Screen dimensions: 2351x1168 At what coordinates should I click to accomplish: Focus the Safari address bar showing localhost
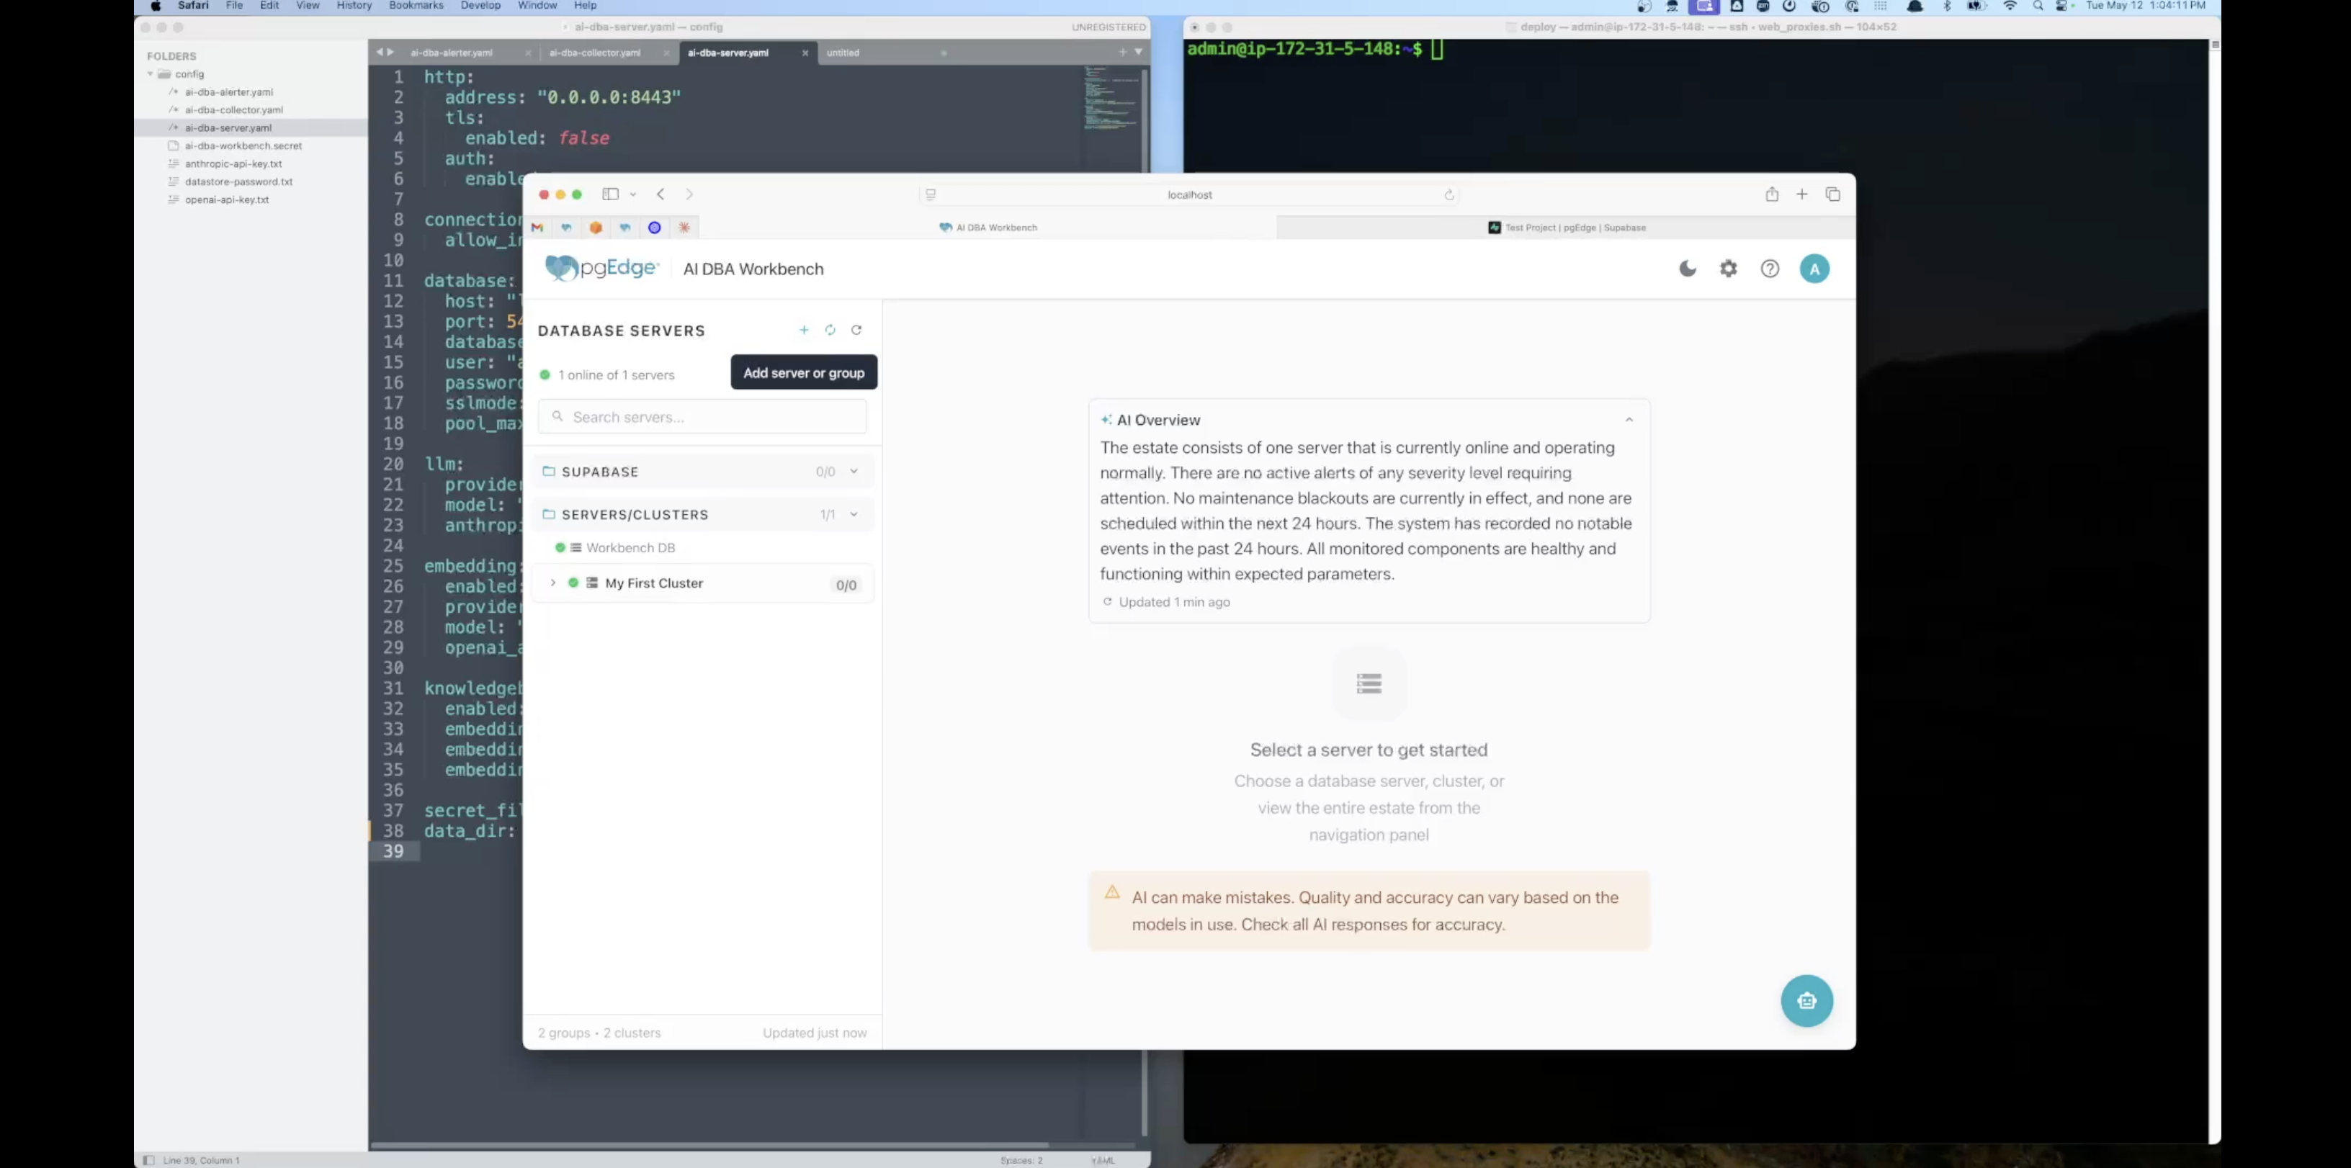pyautogui.click(x=1189, y=194)
